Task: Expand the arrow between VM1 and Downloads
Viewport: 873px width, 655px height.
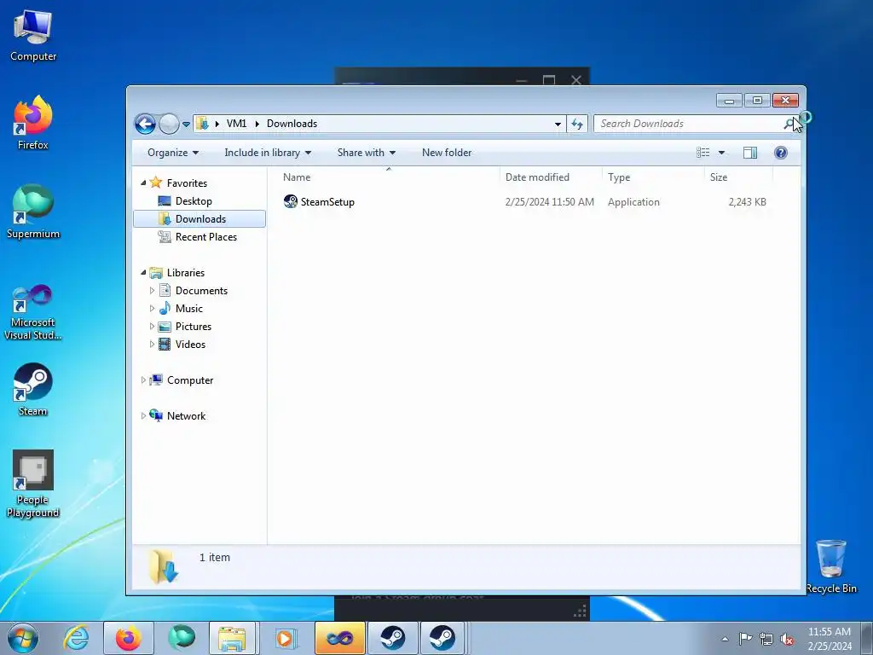Action: 257,124
